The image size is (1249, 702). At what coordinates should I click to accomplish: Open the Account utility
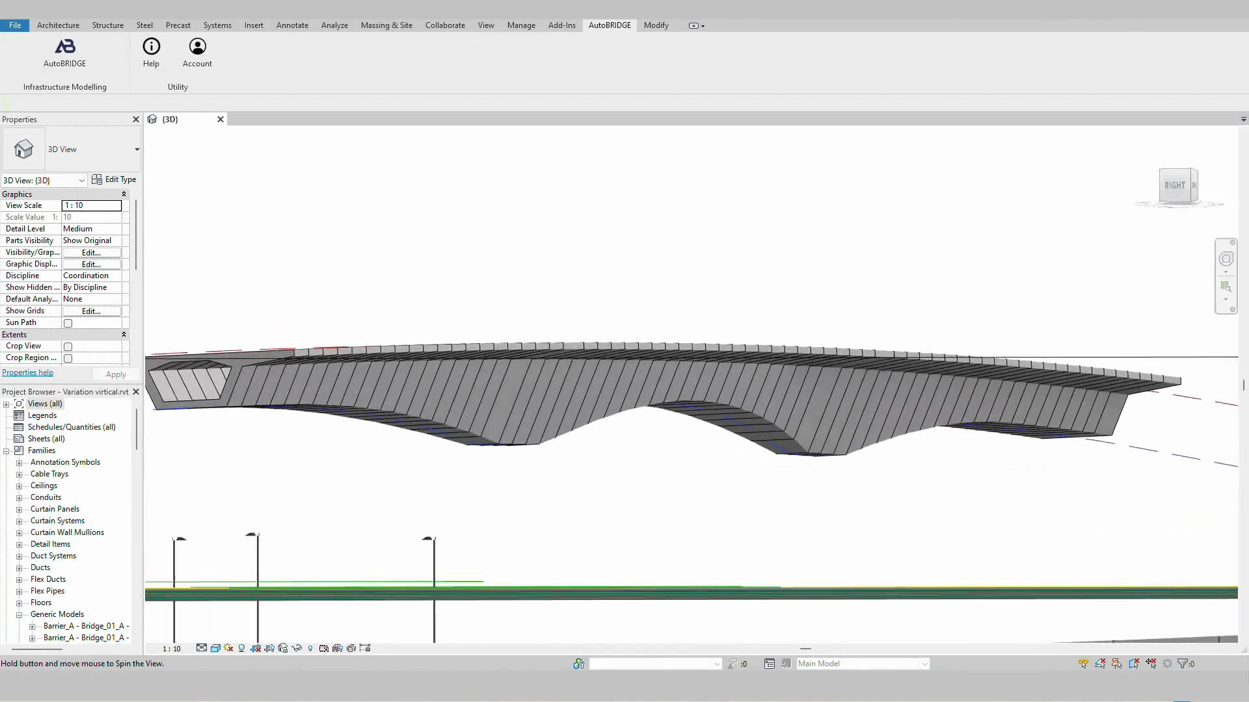(x=197, y=53)
